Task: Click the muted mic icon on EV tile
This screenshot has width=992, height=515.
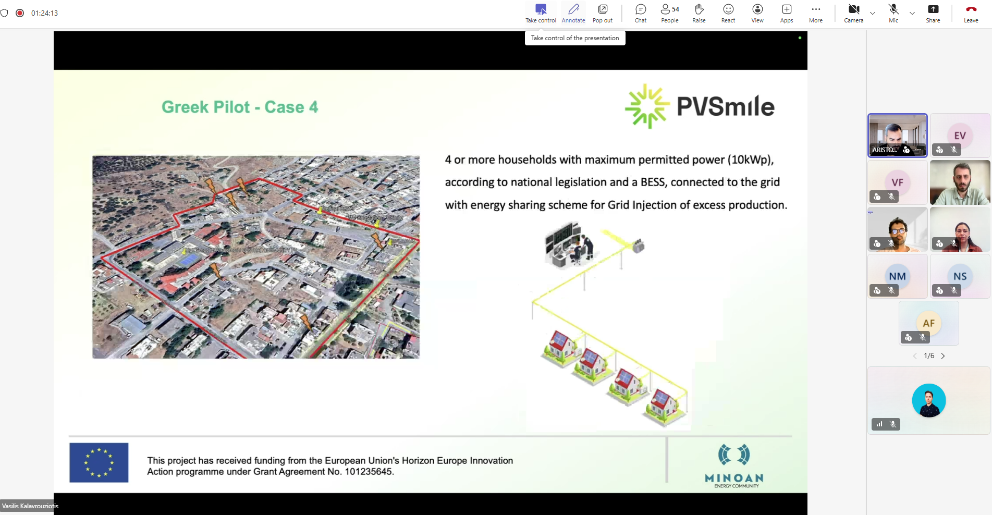Action: pyautogui.click(x=954, y=150)
